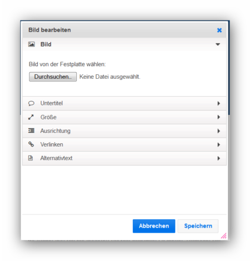Expand the Größe section arrow
Image resolution: width=250 pixels, height=261 pixels.
(x=219, y=117)
